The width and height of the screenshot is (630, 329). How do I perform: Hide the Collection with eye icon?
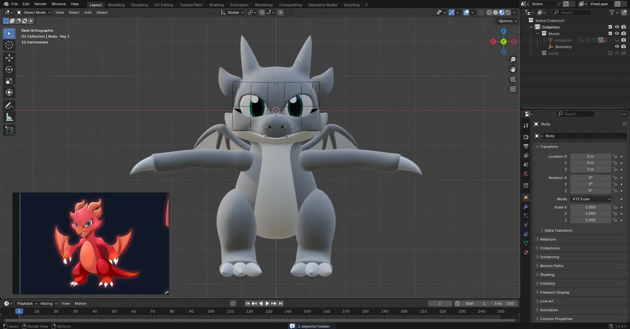coord(617,27)
